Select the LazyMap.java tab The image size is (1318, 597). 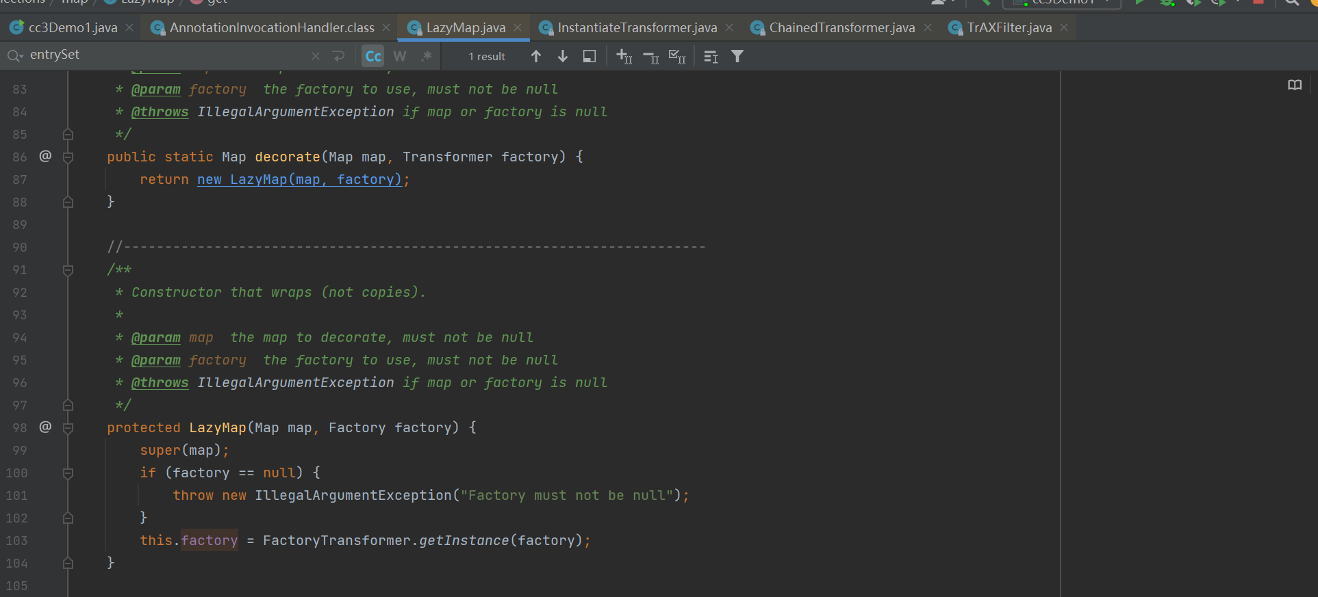click(x=466, y=27)
